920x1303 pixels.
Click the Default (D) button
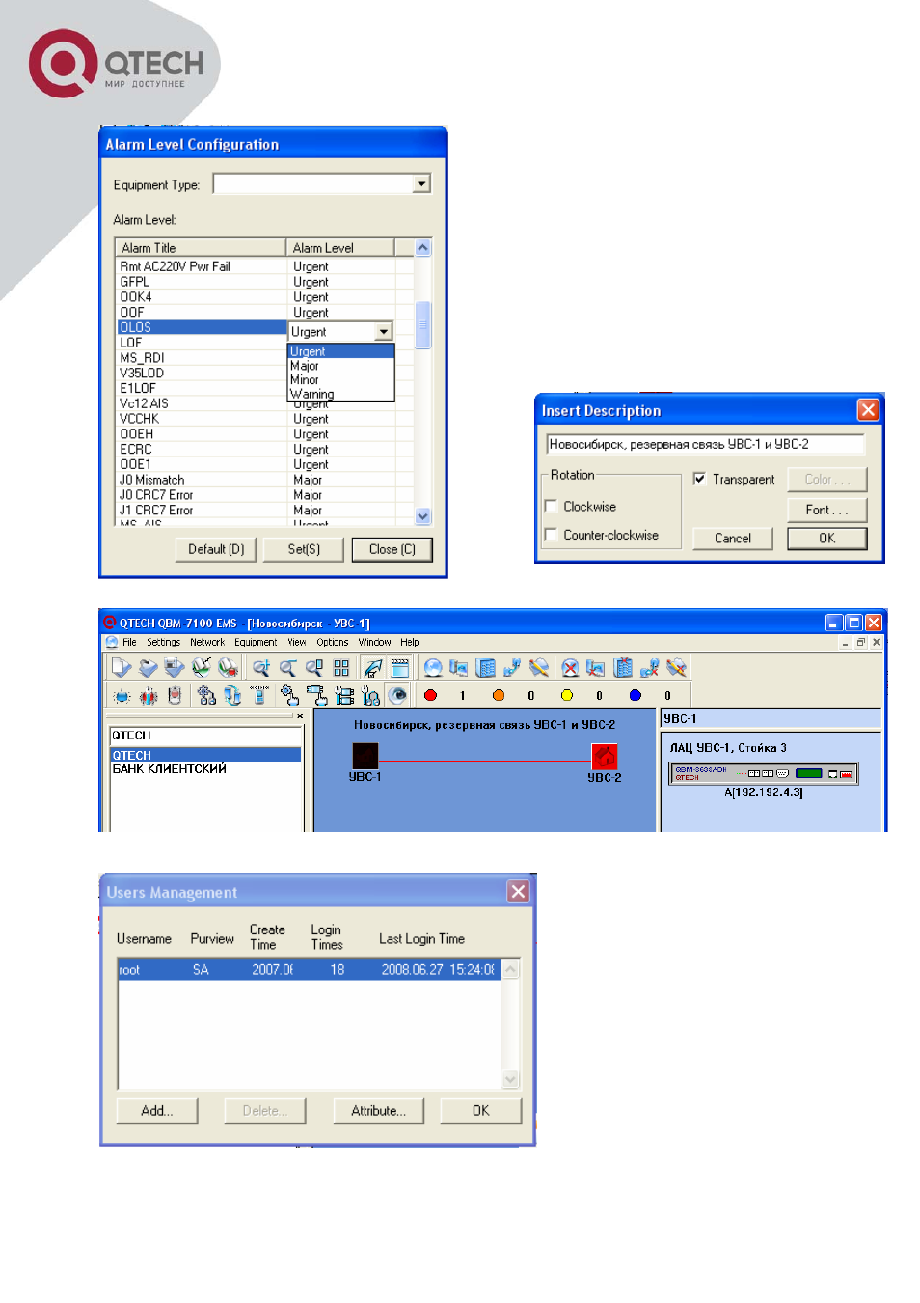tap(216, 549)
